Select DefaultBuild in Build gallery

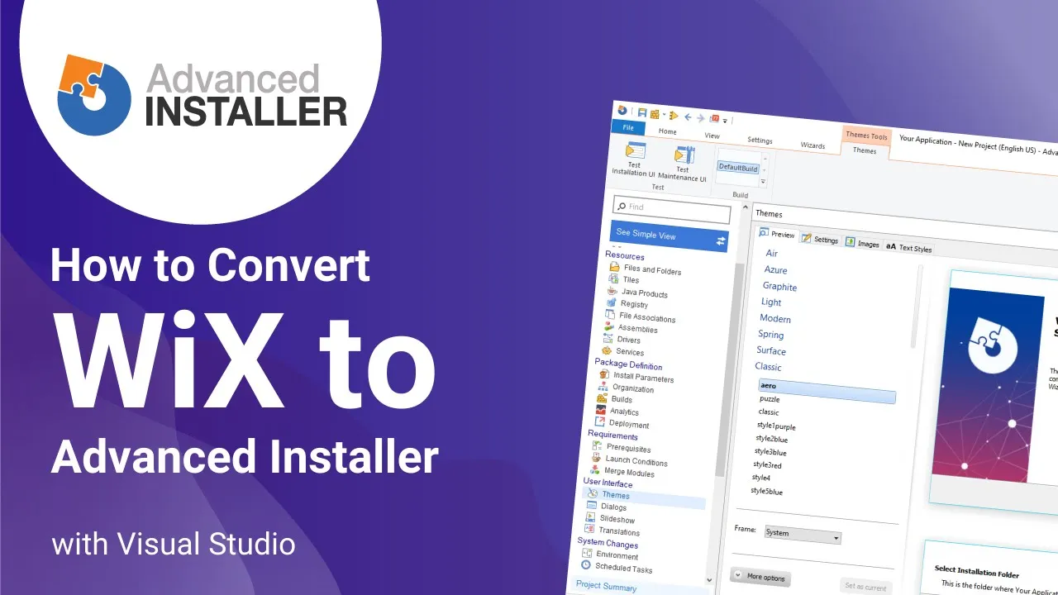(738, 167)
